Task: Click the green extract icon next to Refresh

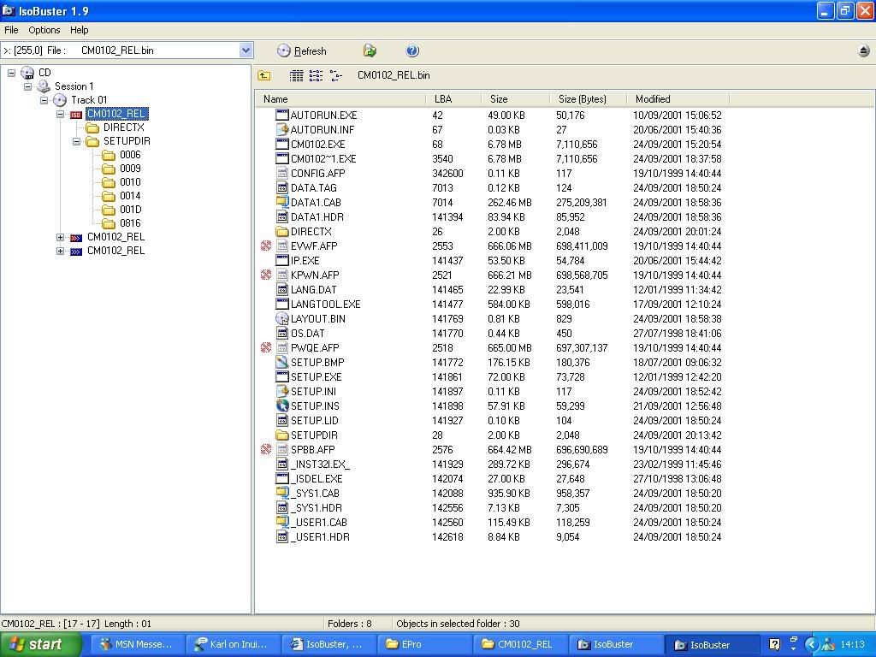Action: [370, 51]
